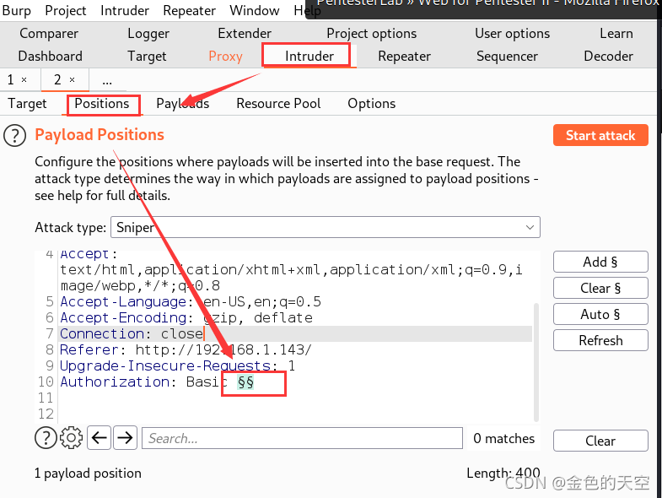The width and height of the screenshot is (662, 498).
Task: Switch to the Logger tab
Action: click(148, 34)
